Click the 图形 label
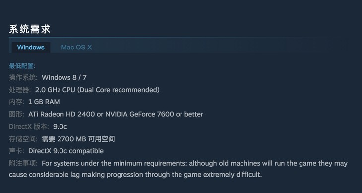 click(x=16, y=114)
